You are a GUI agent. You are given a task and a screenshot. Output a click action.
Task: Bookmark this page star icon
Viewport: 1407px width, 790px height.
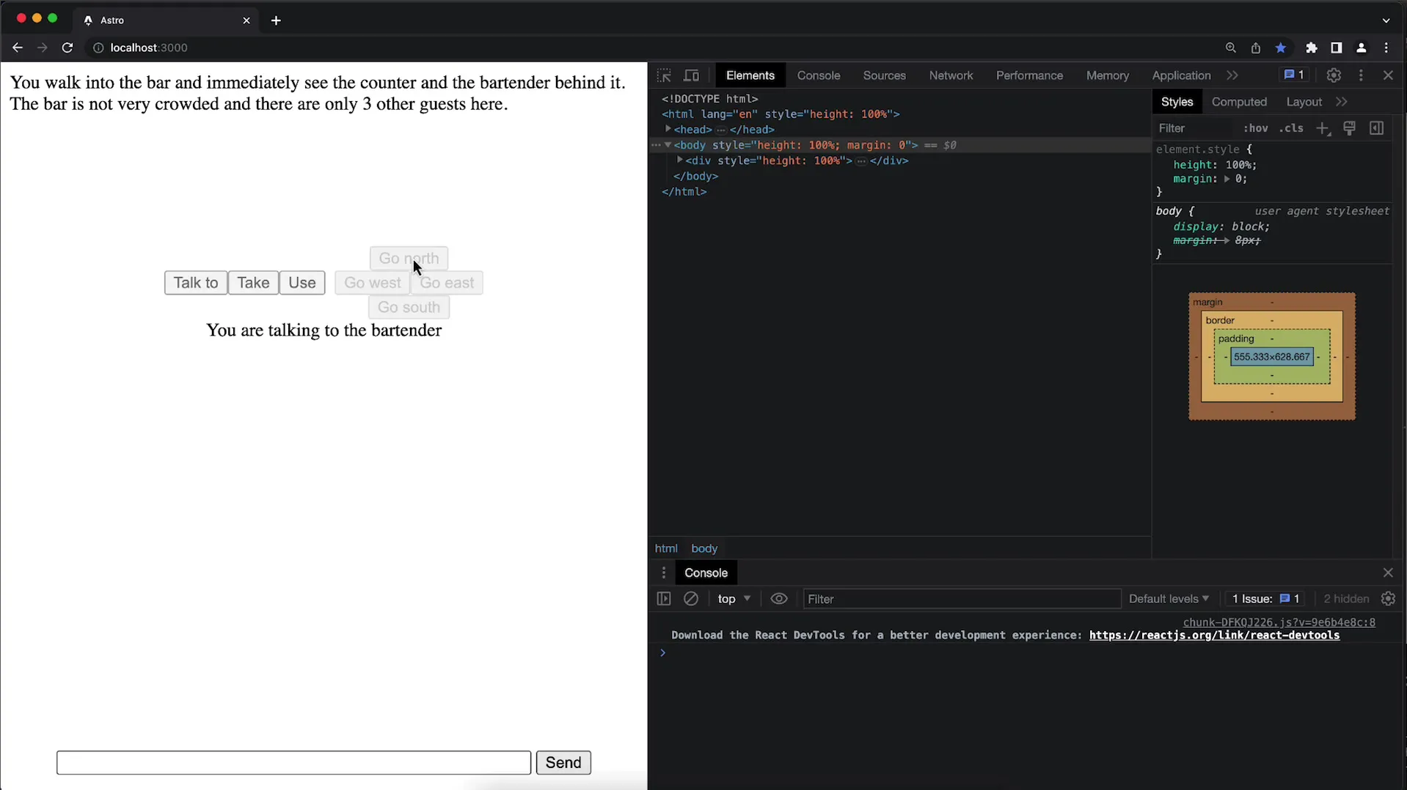click(x=1281, y=48)
